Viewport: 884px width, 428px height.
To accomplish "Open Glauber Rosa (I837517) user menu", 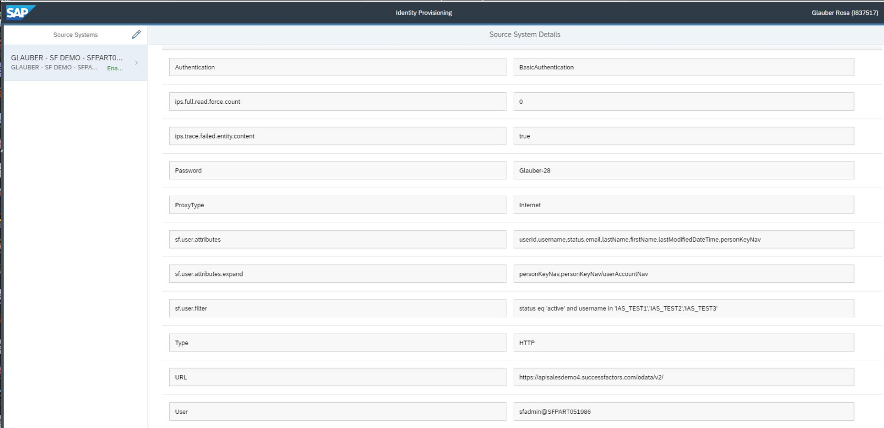I will [845, 13].
